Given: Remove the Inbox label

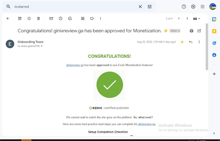Looking at the screenshot, I should click(x=179, y=31).
